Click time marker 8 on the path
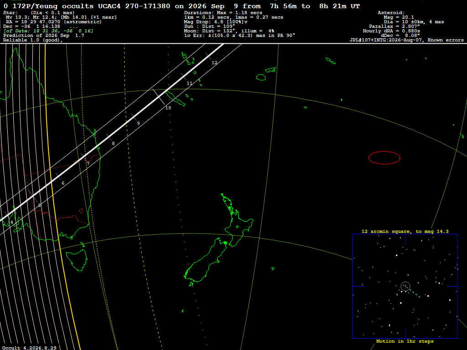The height and width of the screenshot is (350, 467). point(113,144)
